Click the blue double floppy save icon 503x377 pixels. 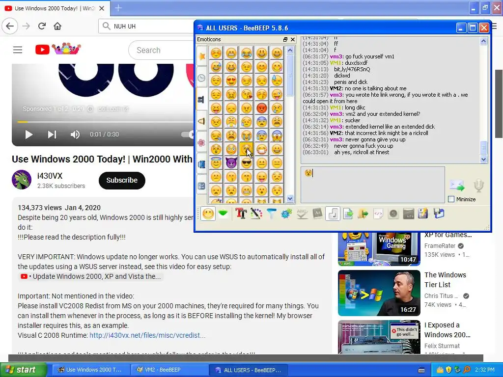pyautogui.click(x=439, y=214)
